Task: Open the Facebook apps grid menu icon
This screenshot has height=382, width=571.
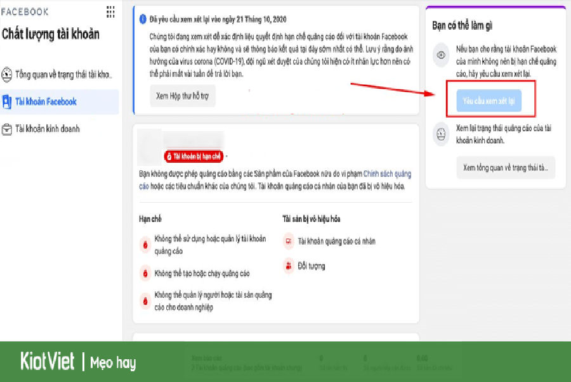Action: coord(110,12)
